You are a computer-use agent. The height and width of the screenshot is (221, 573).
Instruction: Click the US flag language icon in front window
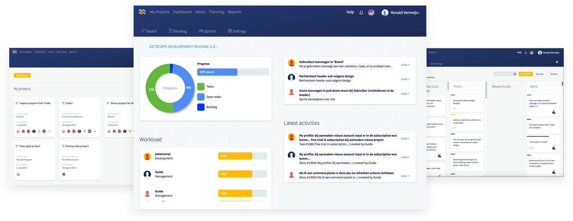click(371, 12)
